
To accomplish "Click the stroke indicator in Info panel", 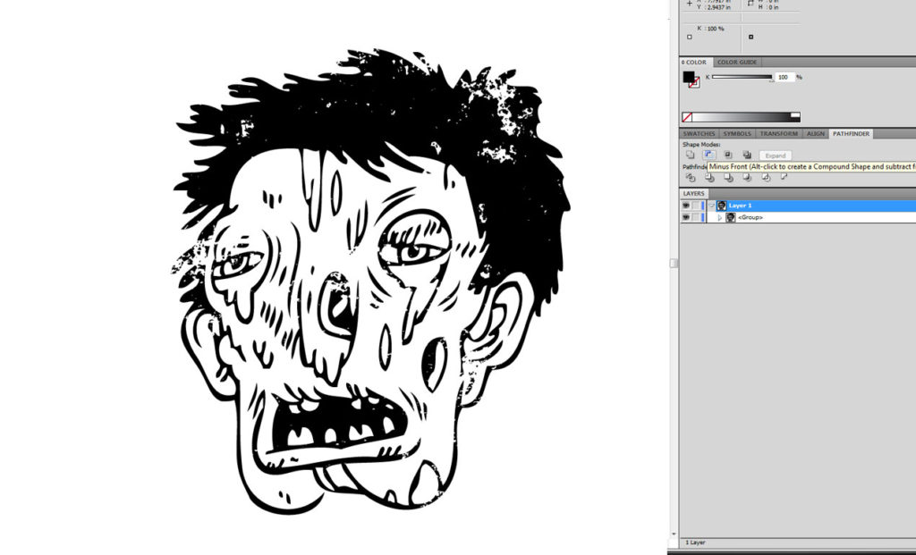I will [x=751, y=37].
